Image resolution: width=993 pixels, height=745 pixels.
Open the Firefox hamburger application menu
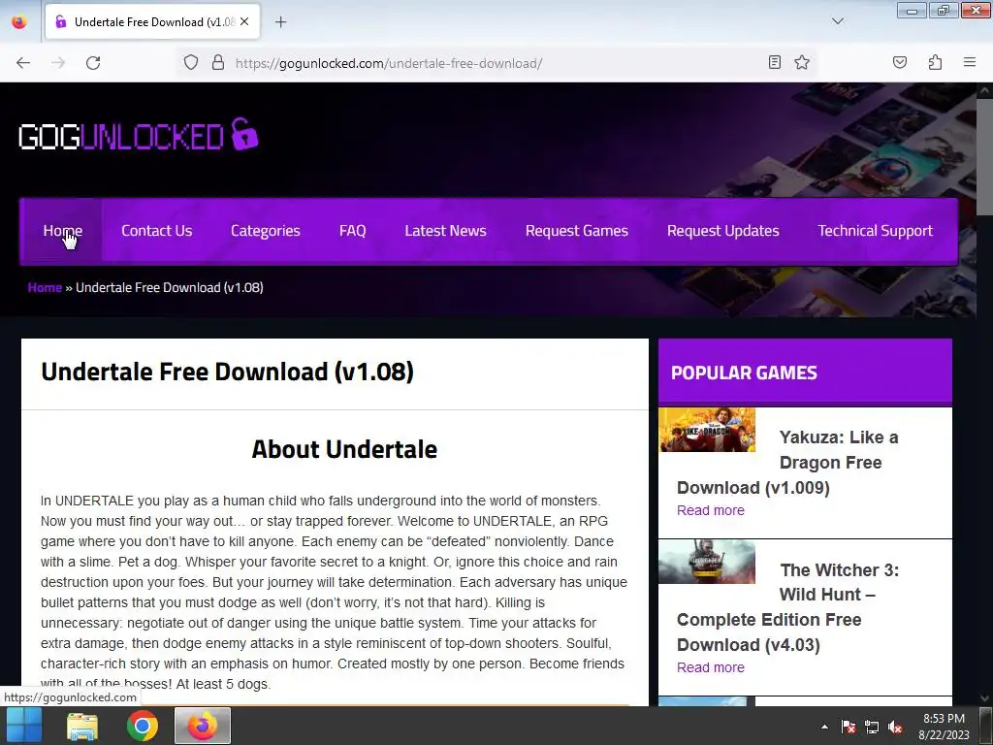click(970, 62)
